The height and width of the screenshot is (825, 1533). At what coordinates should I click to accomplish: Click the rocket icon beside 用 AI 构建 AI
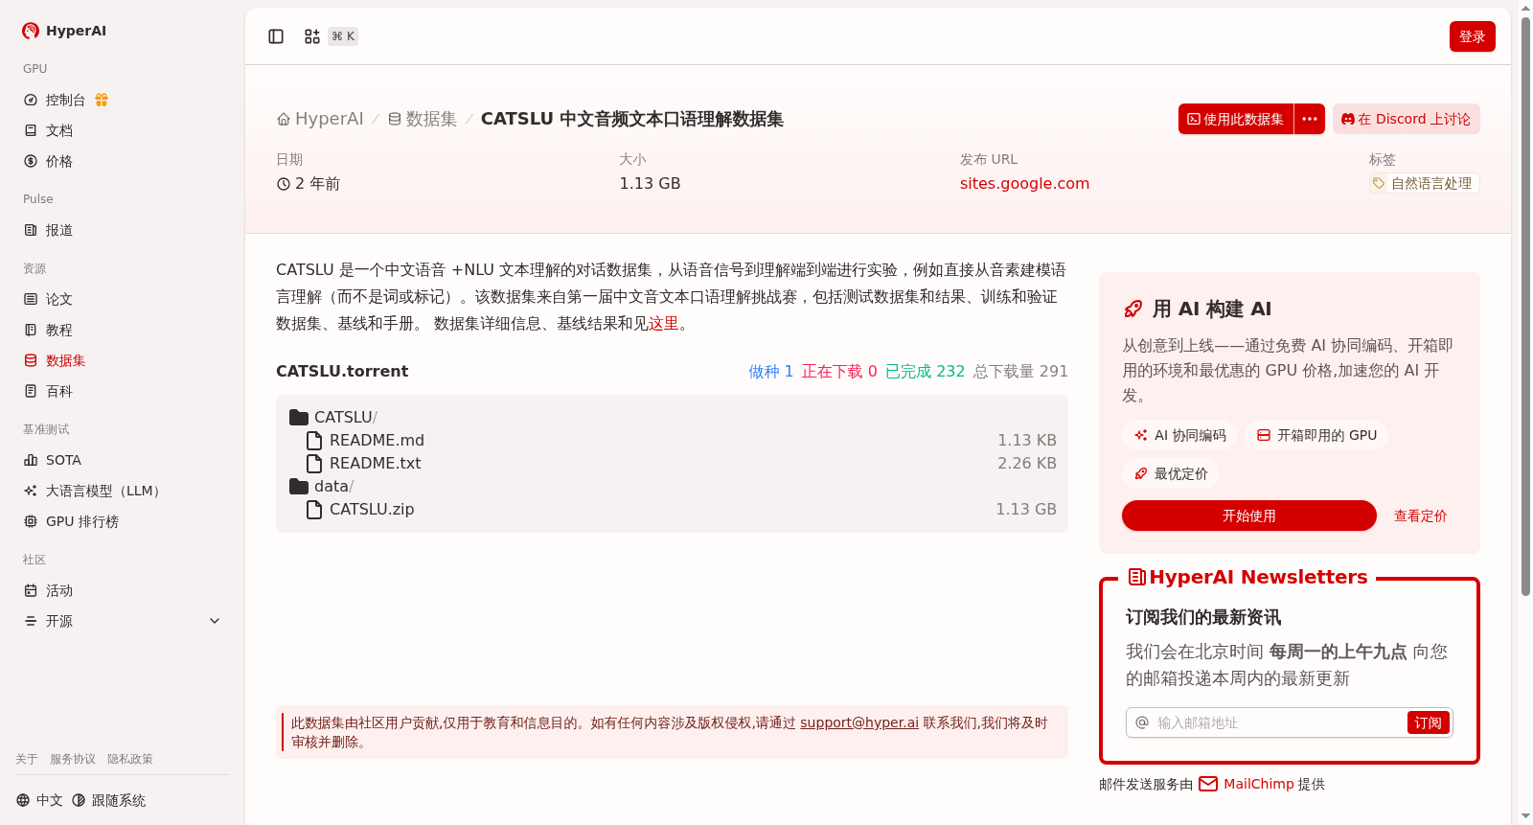click(1133, 309)
